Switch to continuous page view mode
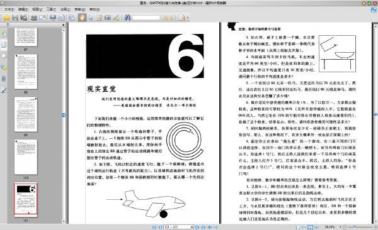The height and width of the screenshot is (230, 378). pos(304,227)
